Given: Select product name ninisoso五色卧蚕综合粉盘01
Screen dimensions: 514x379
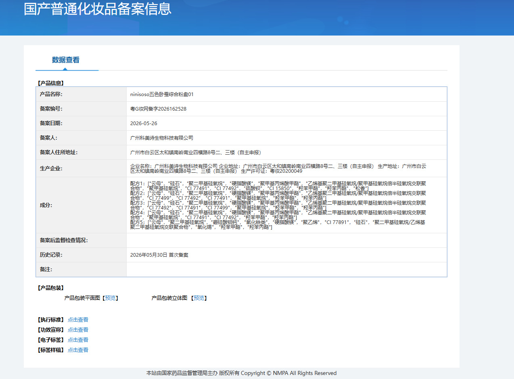Looking at the screenshot, I should (x=162, y=94).
